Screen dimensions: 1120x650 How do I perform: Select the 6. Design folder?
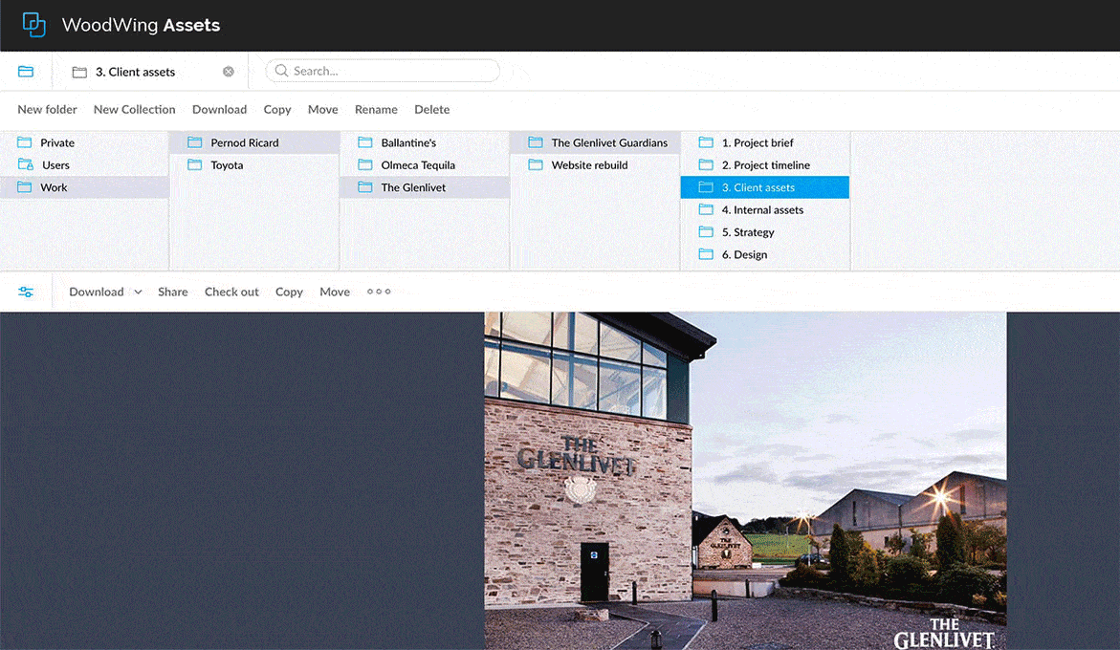744,255
